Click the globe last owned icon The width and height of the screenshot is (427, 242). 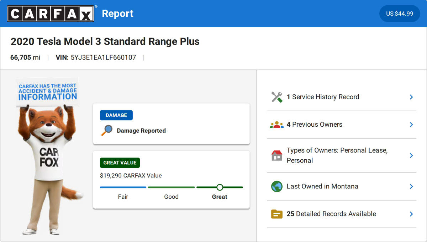coord(276,186)
